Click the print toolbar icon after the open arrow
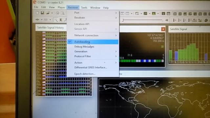The height and width of the screenshot is (118, 210). (x=57, y=13)
